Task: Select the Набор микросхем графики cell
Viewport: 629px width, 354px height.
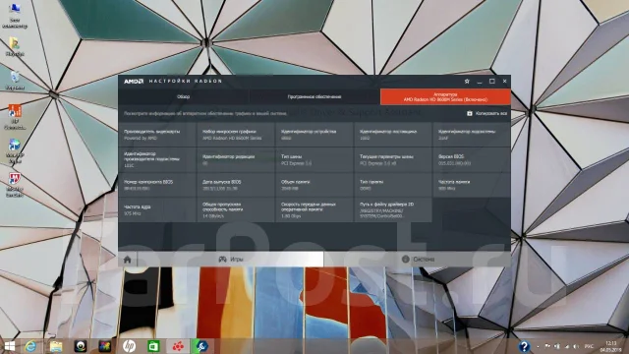Action: 236,135
